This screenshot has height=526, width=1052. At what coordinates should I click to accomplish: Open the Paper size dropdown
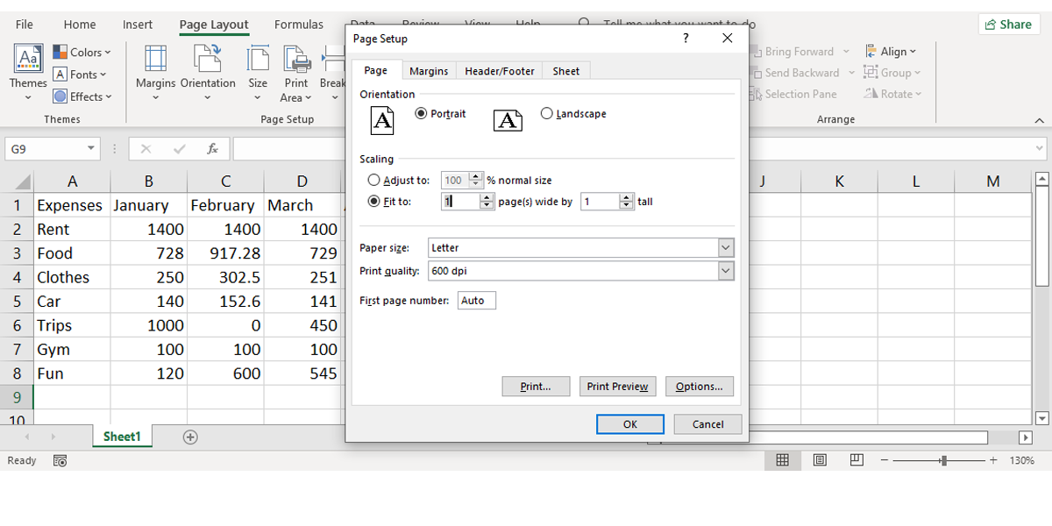click(725, 248)
